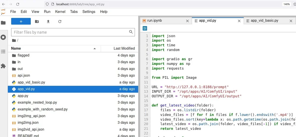Image resolution: width=296 pixels, height=137 pixels.
Task: Click browser back arrow
Action: pos(3,4)
